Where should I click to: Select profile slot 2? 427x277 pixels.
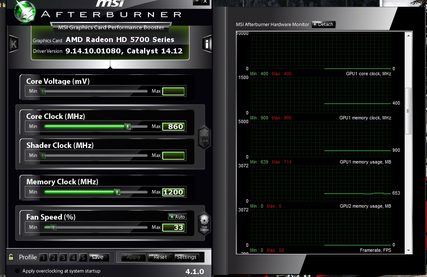(x=53, y=257)
